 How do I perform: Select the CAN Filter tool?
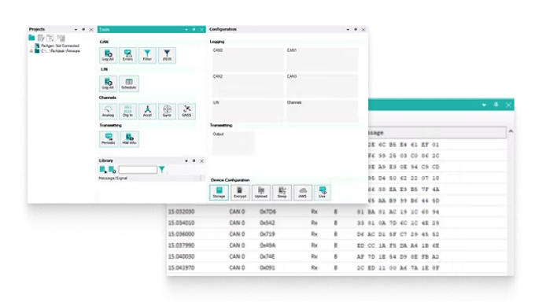coord(147,55)
